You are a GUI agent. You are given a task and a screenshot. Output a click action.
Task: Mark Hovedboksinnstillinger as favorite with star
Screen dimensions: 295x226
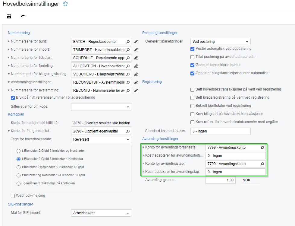pos(65,4)
